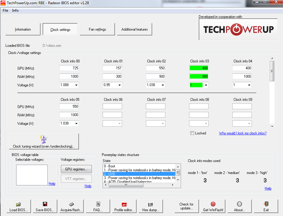The height and width of the screenshot is (216, 283).
Task: Click 'Why would I lock my clock infos?' link
Action: pyautogui.click(x=242, y=133)
